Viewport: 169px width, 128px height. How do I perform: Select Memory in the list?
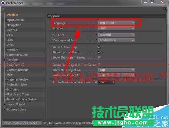coord(12,50)
